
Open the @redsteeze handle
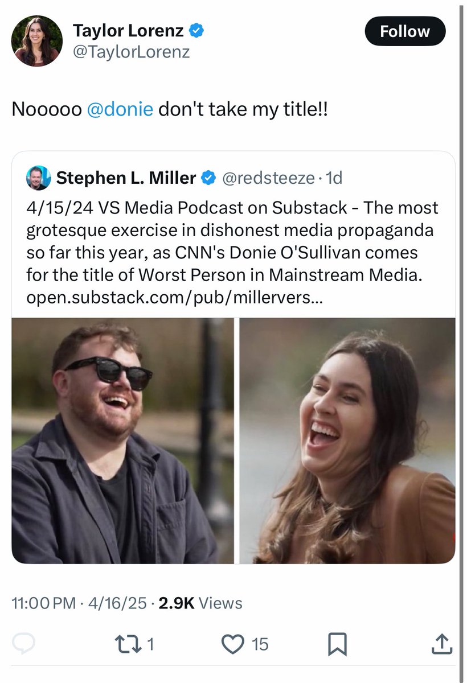(268, 178)
